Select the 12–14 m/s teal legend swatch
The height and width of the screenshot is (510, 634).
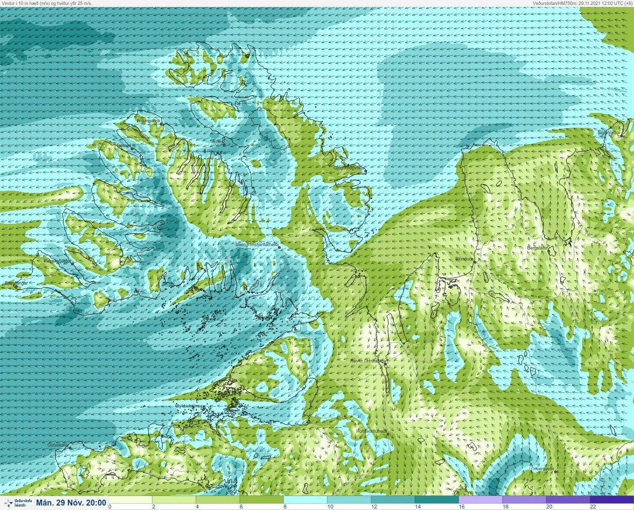pyautogui.click(x=393, y=500)
